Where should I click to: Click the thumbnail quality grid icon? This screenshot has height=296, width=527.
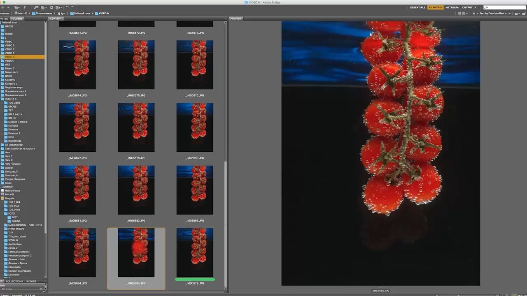tap(459, 13)
